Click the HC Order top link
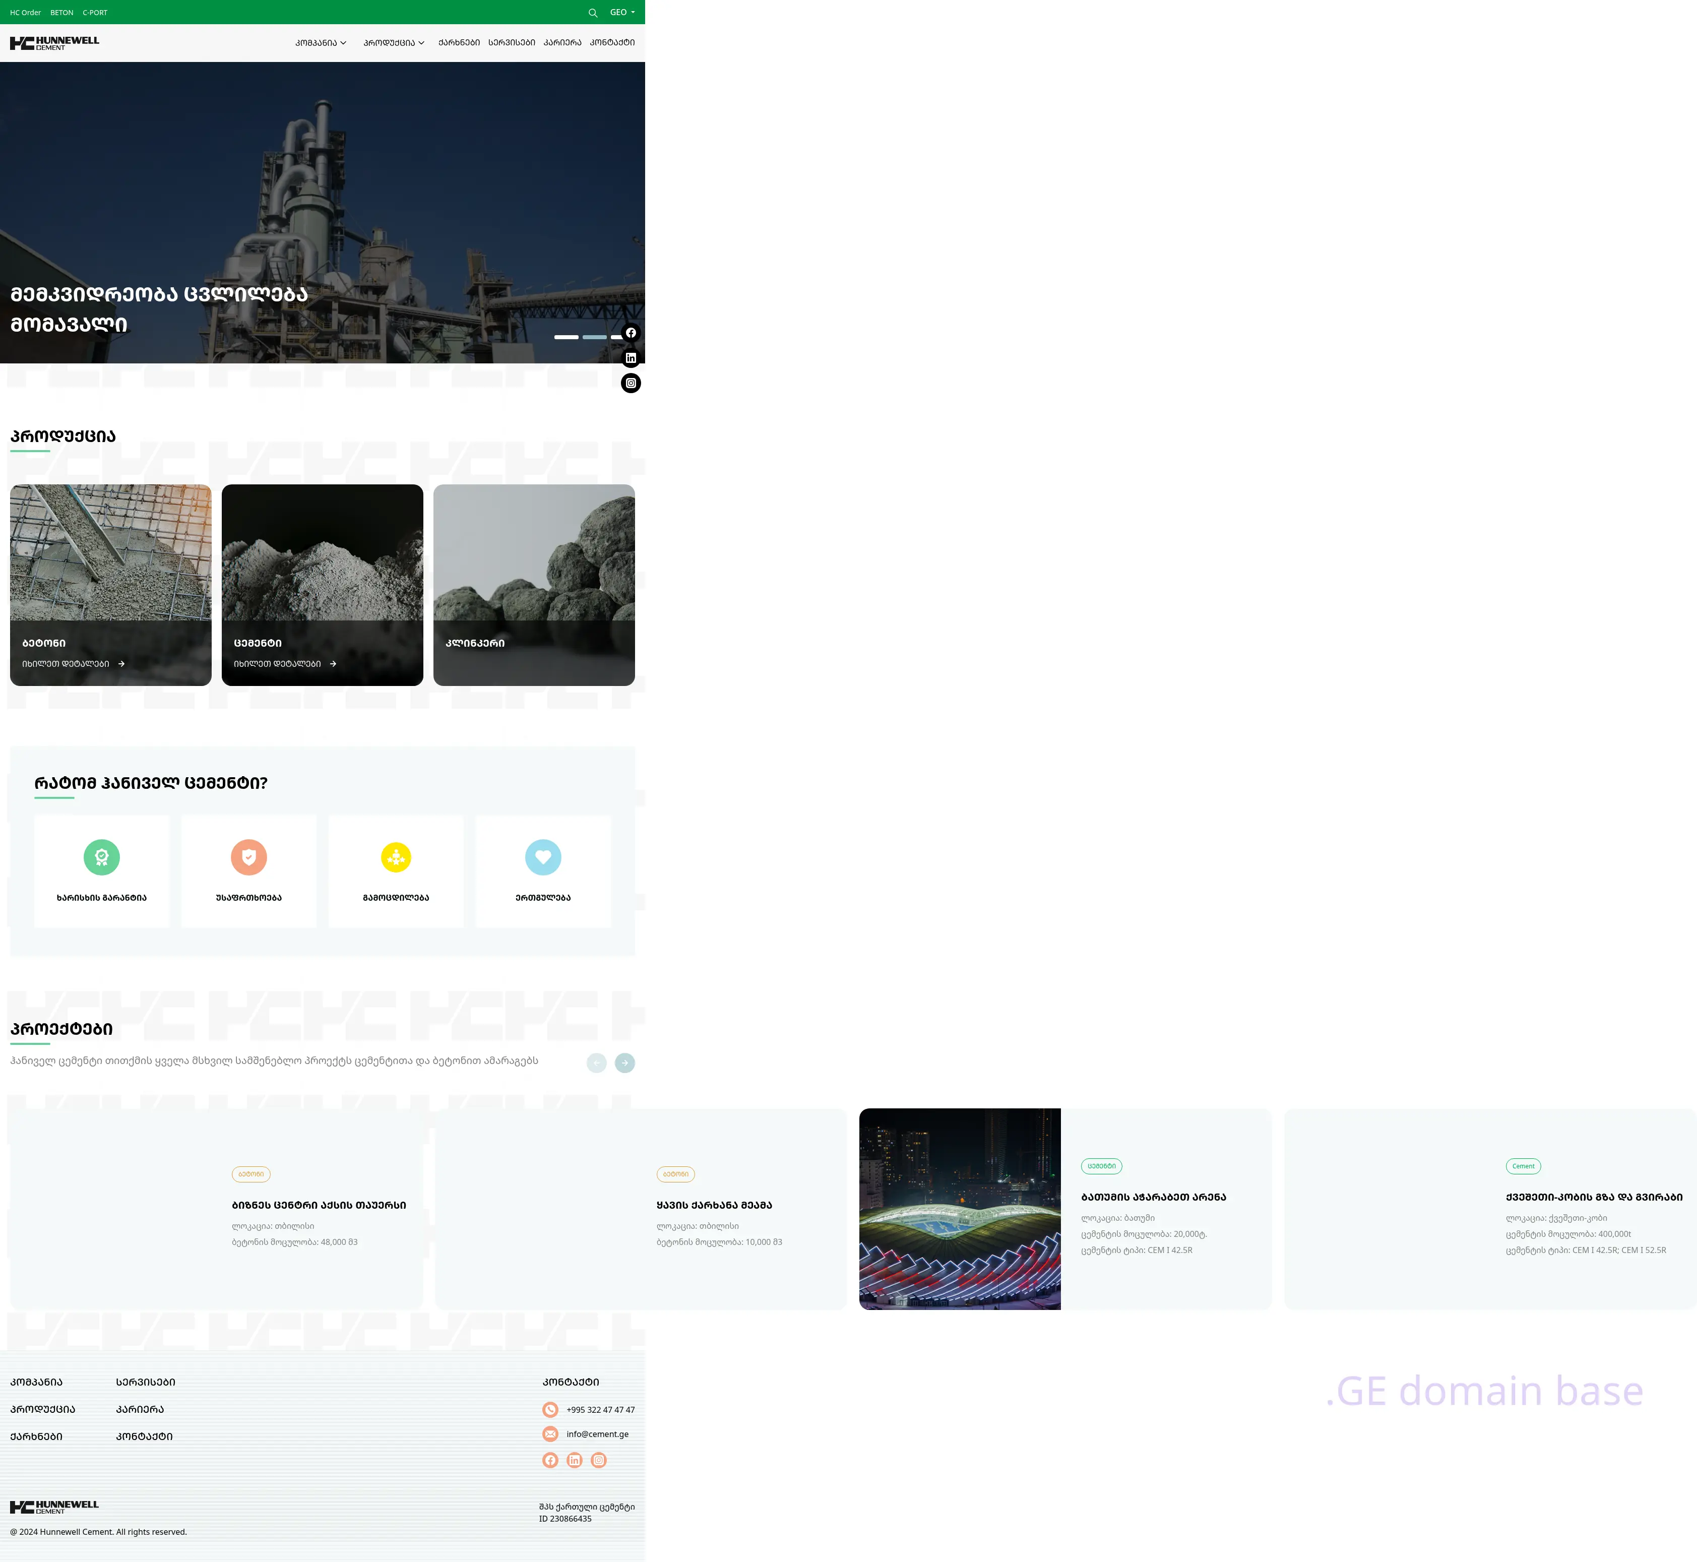Screen dimensions: 1697x1562 point(25,13)
